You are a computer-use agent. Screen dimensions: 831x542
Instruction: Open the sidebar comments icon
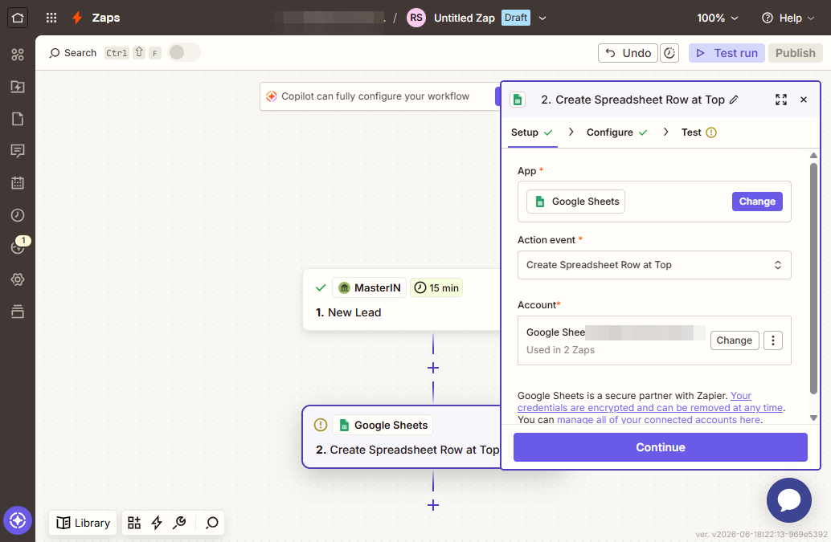[x=18, y=151]
